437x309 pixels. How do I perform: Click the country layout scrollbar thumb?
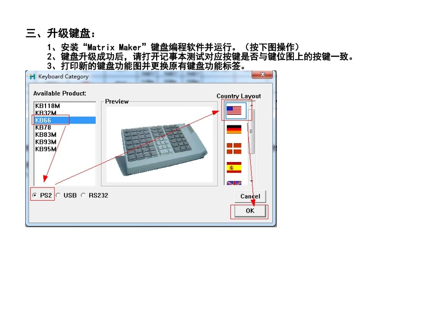(252, 131)
